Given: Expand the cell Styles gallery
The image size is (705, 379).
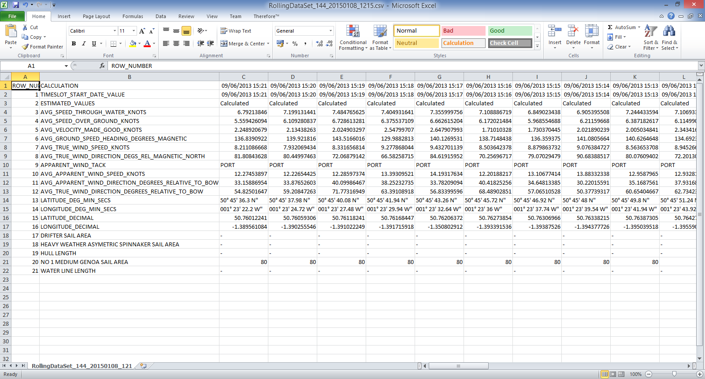Looking at the screenshot, I should (x=537, y=46).
